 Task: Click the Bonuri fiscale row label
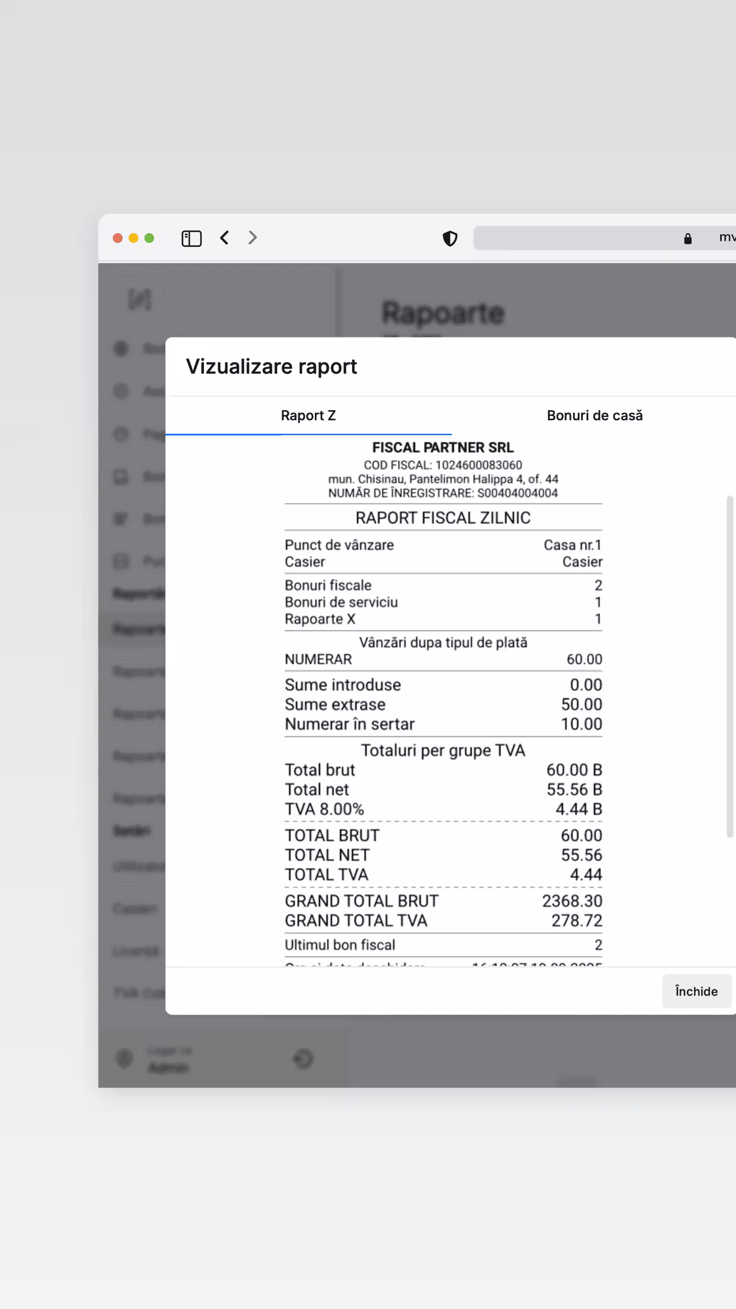pos(328,585)
